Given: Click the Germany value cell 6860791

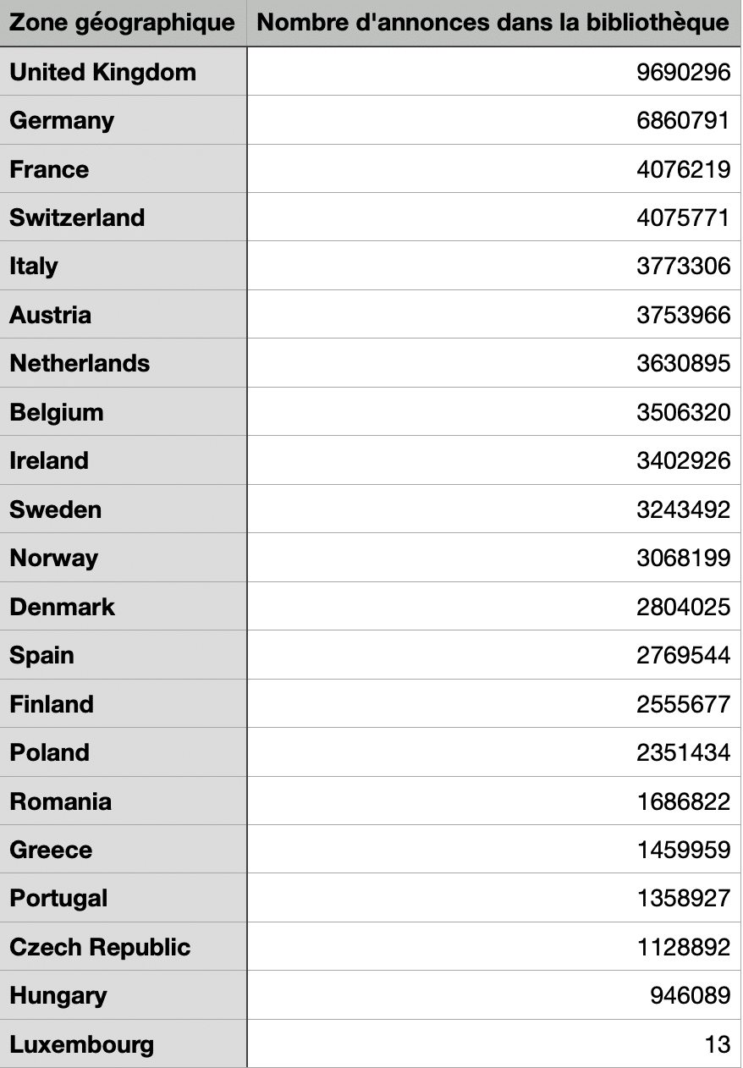Looking at the screenshot, I should [682, 120].
